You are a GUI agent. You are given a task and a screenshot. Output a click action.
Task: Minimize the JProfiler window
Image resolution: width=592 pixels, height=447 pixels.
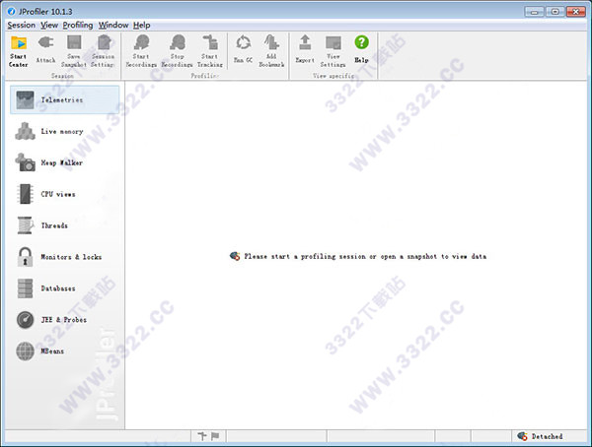tap(534, 12)
